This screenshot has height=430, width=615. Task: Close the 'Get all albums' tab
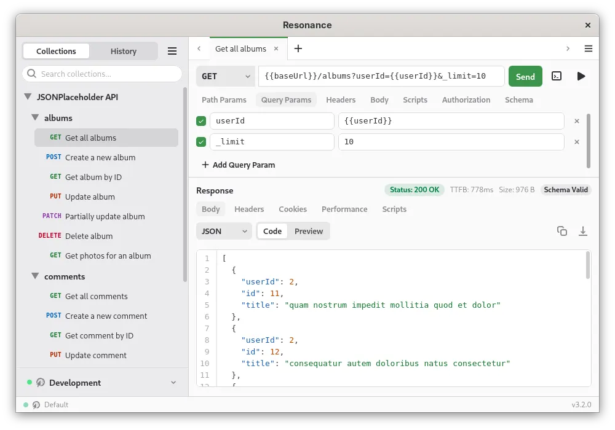(276, 49)
